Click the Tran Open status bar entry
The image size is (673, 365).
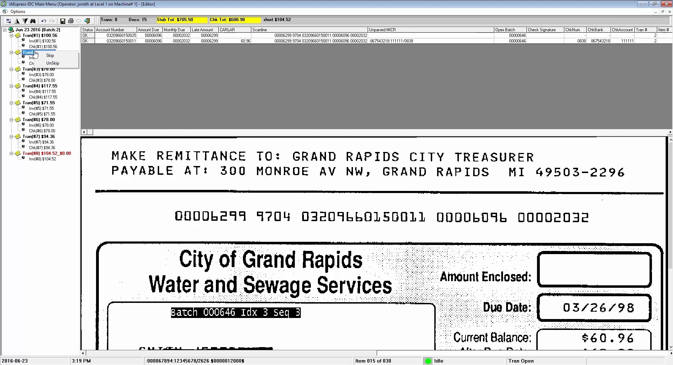(x=521, y=361)
